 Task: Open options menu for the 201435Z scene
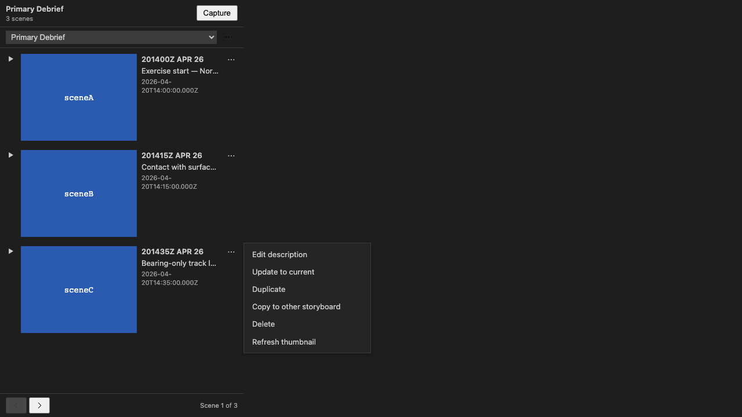point(231,251)
